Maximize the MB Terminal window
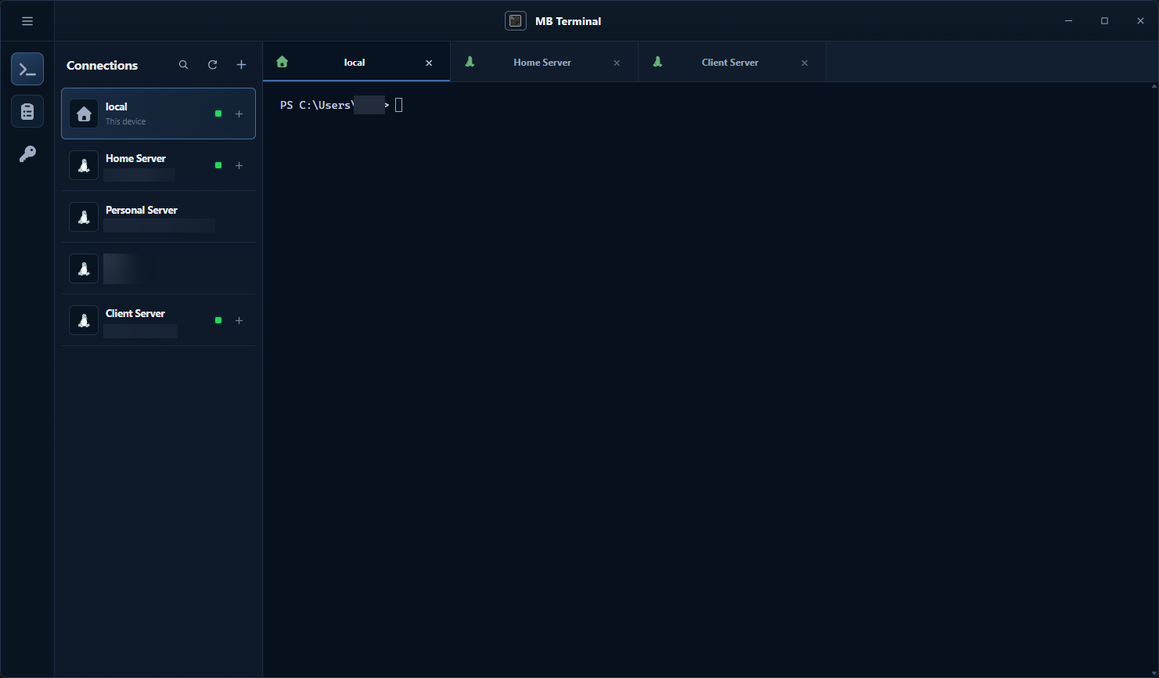Viewport: 1159px width, 678px height. (x=1104, y=21)
